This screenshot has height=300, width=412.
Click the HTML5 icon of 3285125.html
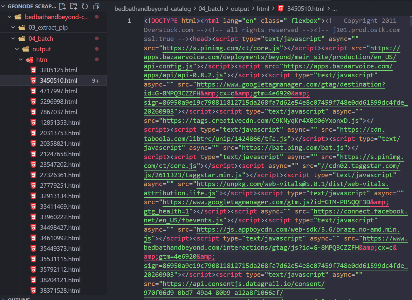tap(33, 70)
